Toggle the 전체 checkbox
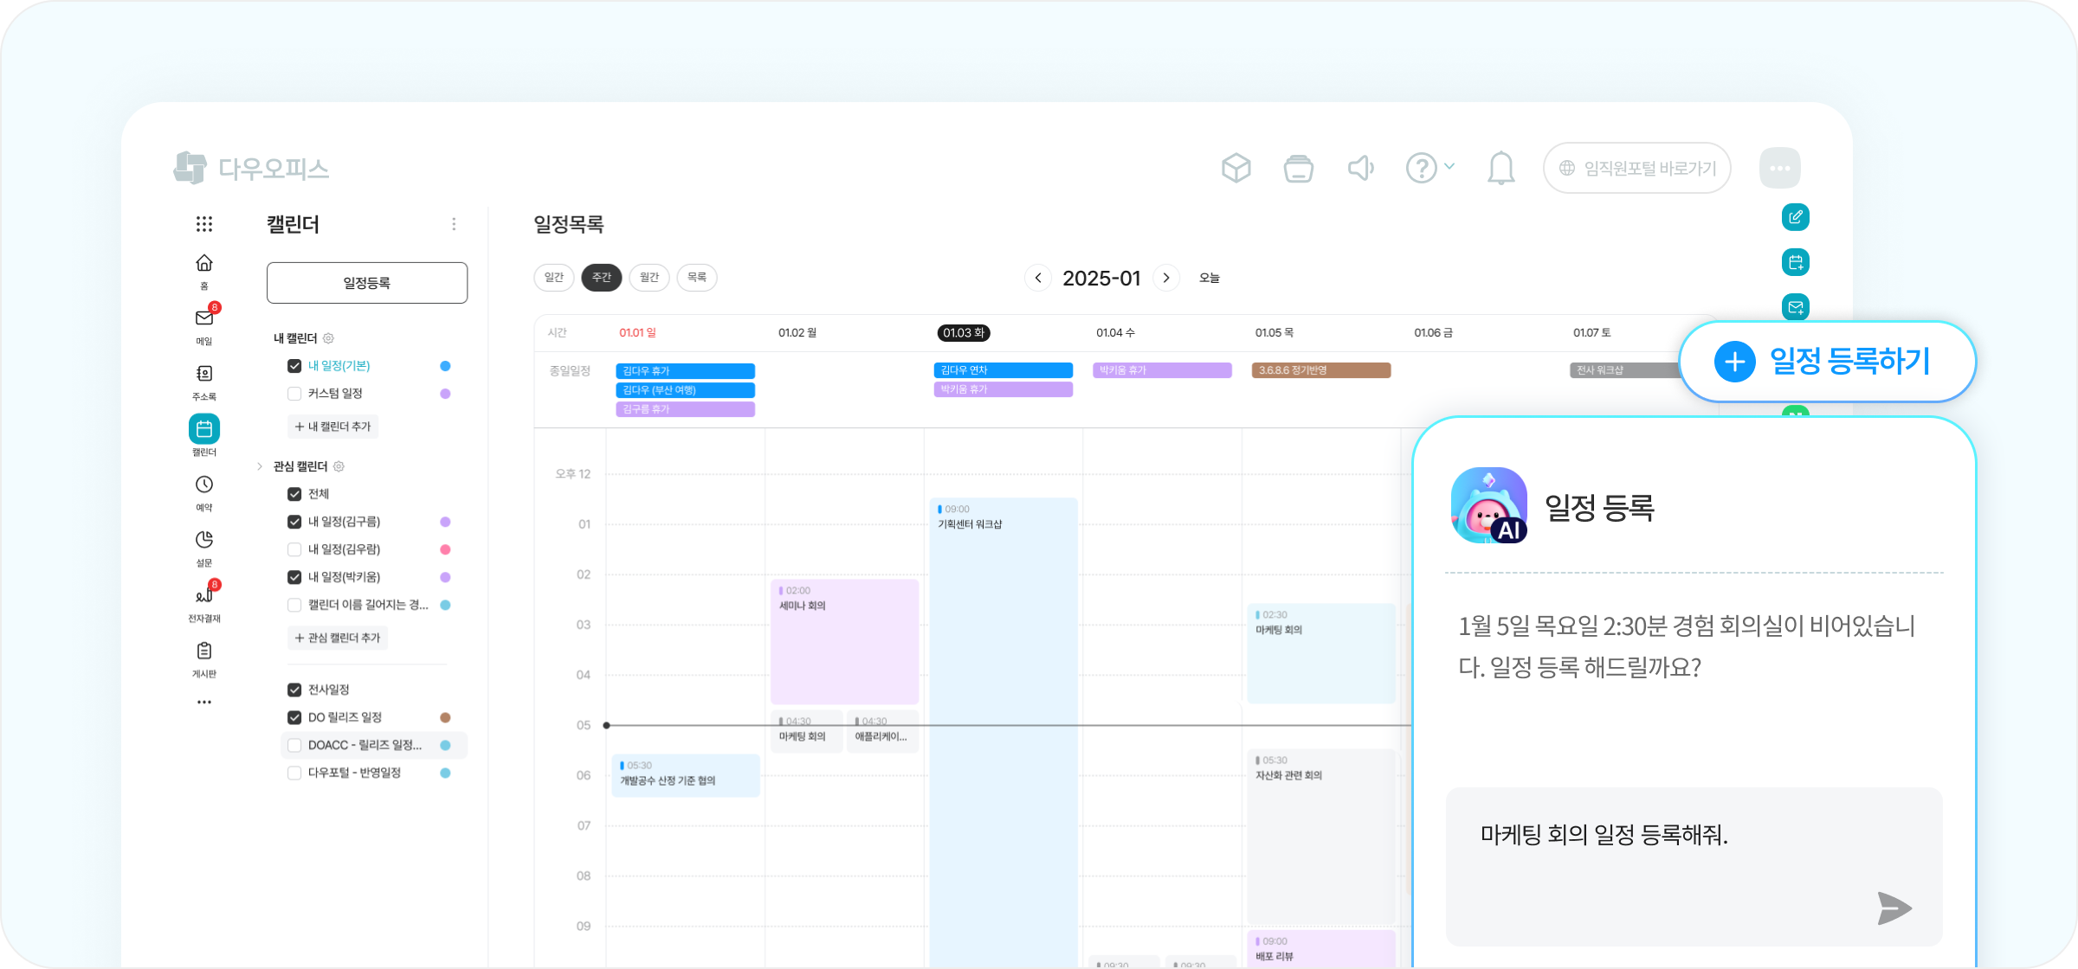Image resolution: width=2078 pixels, height=969 pixels. click(294, 494)
